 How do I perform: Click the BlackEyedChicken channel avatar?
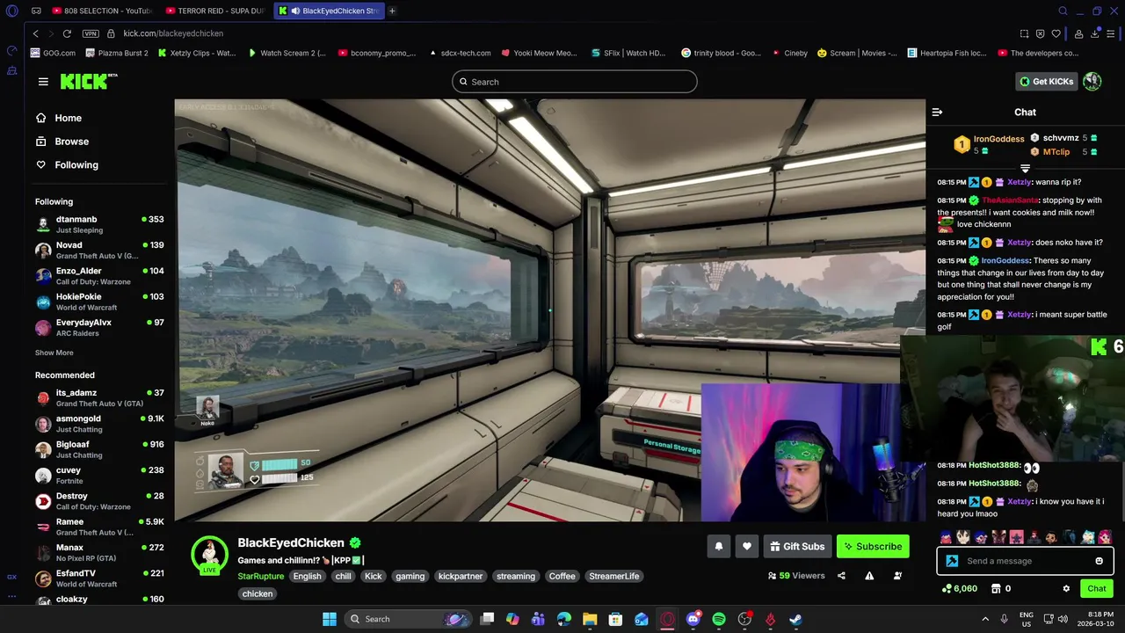209,554
